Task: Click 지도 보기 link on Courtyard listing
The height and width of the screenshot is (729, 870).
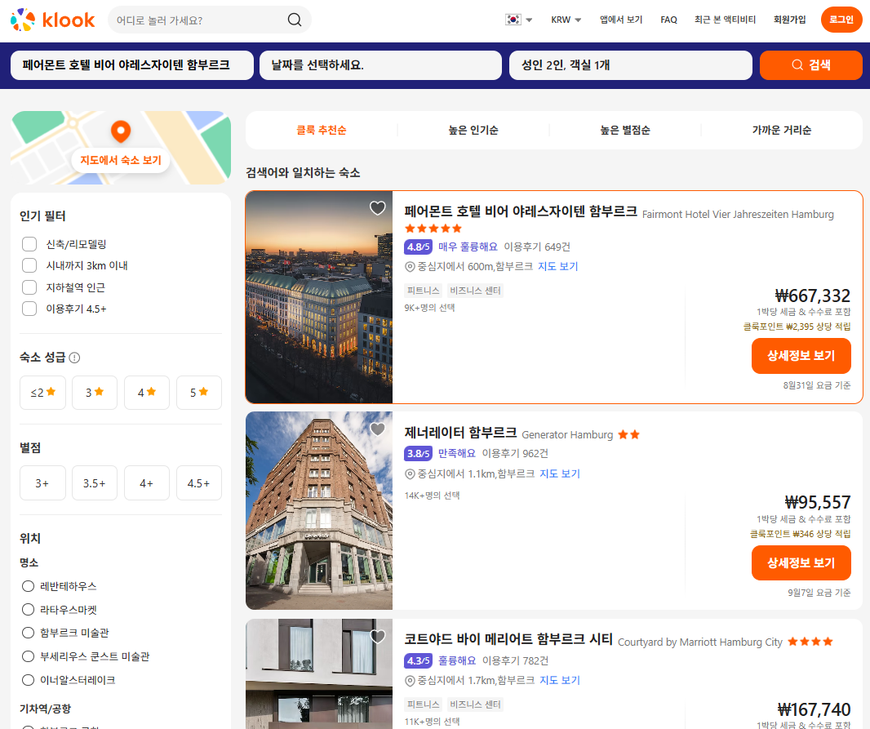Action: coord(559,680)
